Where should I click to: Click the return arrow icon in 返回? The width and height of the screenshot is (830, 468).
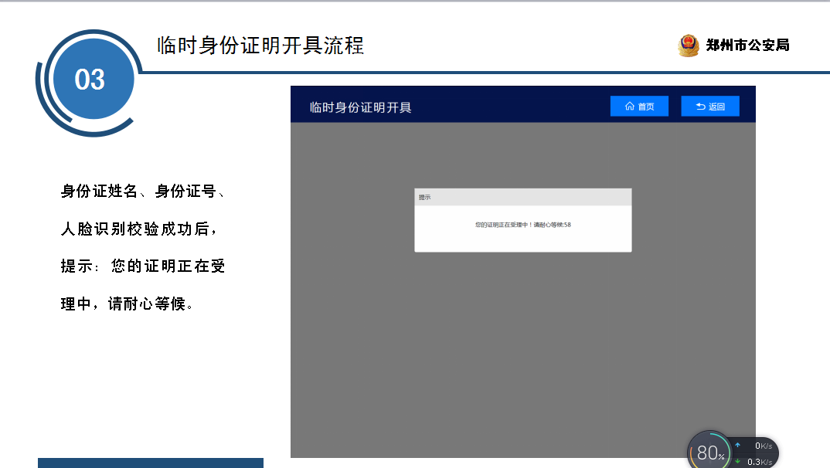tap(700, 107)
